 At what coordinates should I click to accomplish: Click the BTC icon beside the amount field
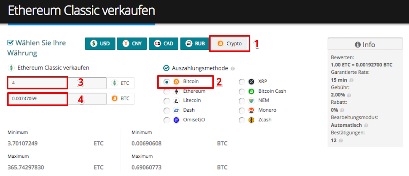pos(114,99)
